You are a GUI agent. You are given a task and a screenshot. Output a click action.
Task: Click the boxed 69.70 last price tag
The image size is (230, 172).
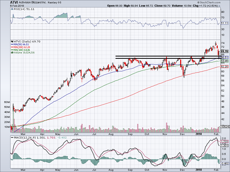click(224, 51)
